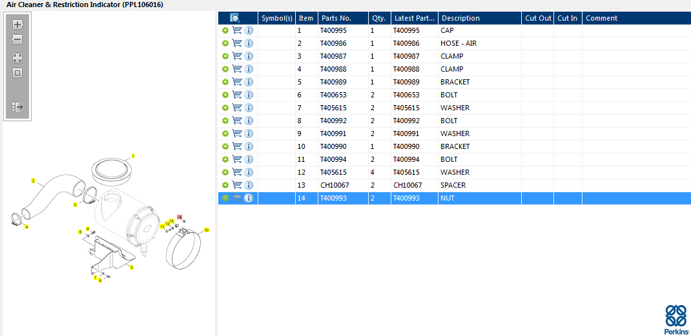Click callout 2 on the hose diagram

32,181
